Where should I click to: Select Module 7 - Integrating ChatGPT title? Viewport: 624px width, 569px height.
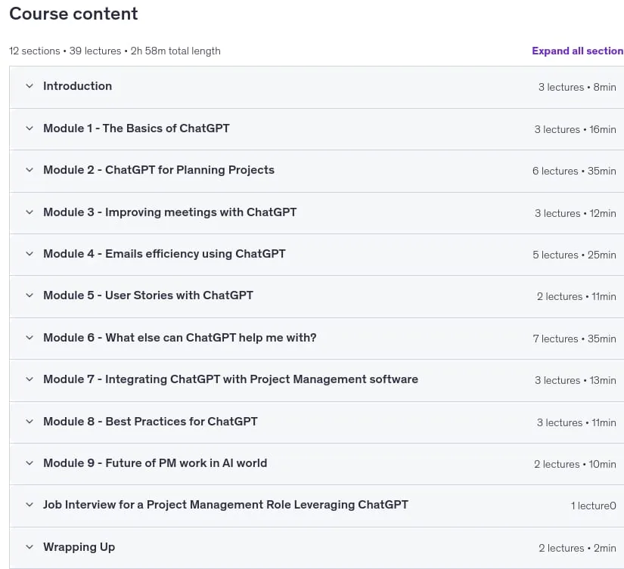[x=231, y=379]
